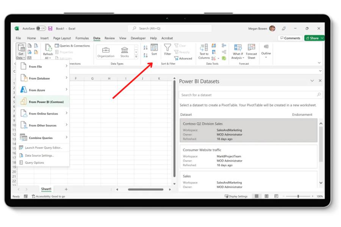Screen dimensions: 341x227
Task: Expand the Combine Queries submenu
Action: pos(43,137)
